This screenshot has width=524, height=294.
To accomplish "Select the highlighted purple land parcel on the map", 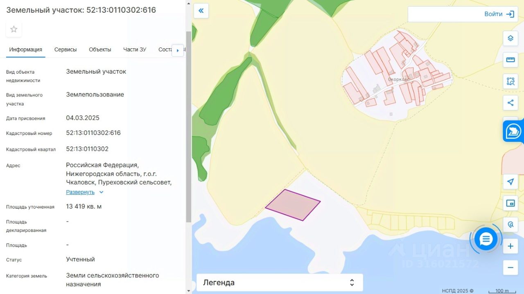I will coord(293,205).
